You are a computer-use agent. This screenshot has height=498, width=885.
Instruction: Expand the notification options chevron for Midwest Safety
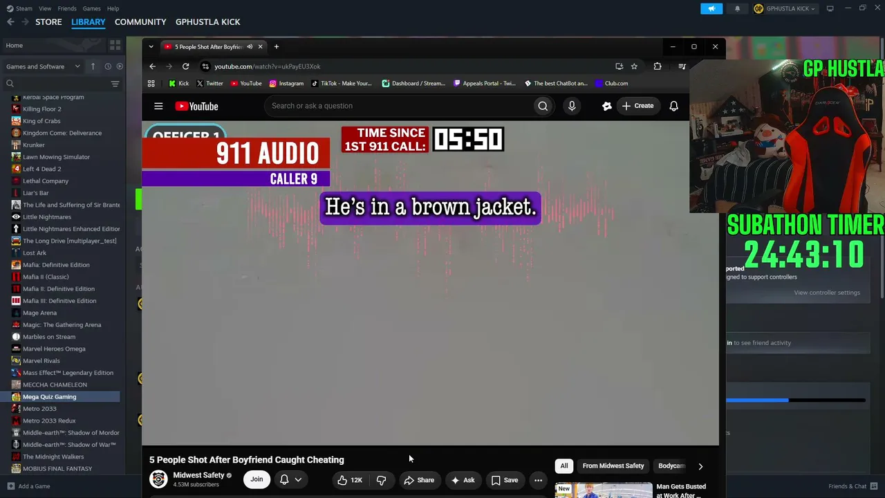click(x=298, y=479)
